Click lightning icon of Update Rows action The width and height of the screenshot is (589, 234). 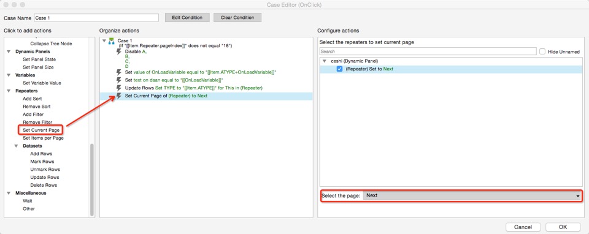[119, 88]
